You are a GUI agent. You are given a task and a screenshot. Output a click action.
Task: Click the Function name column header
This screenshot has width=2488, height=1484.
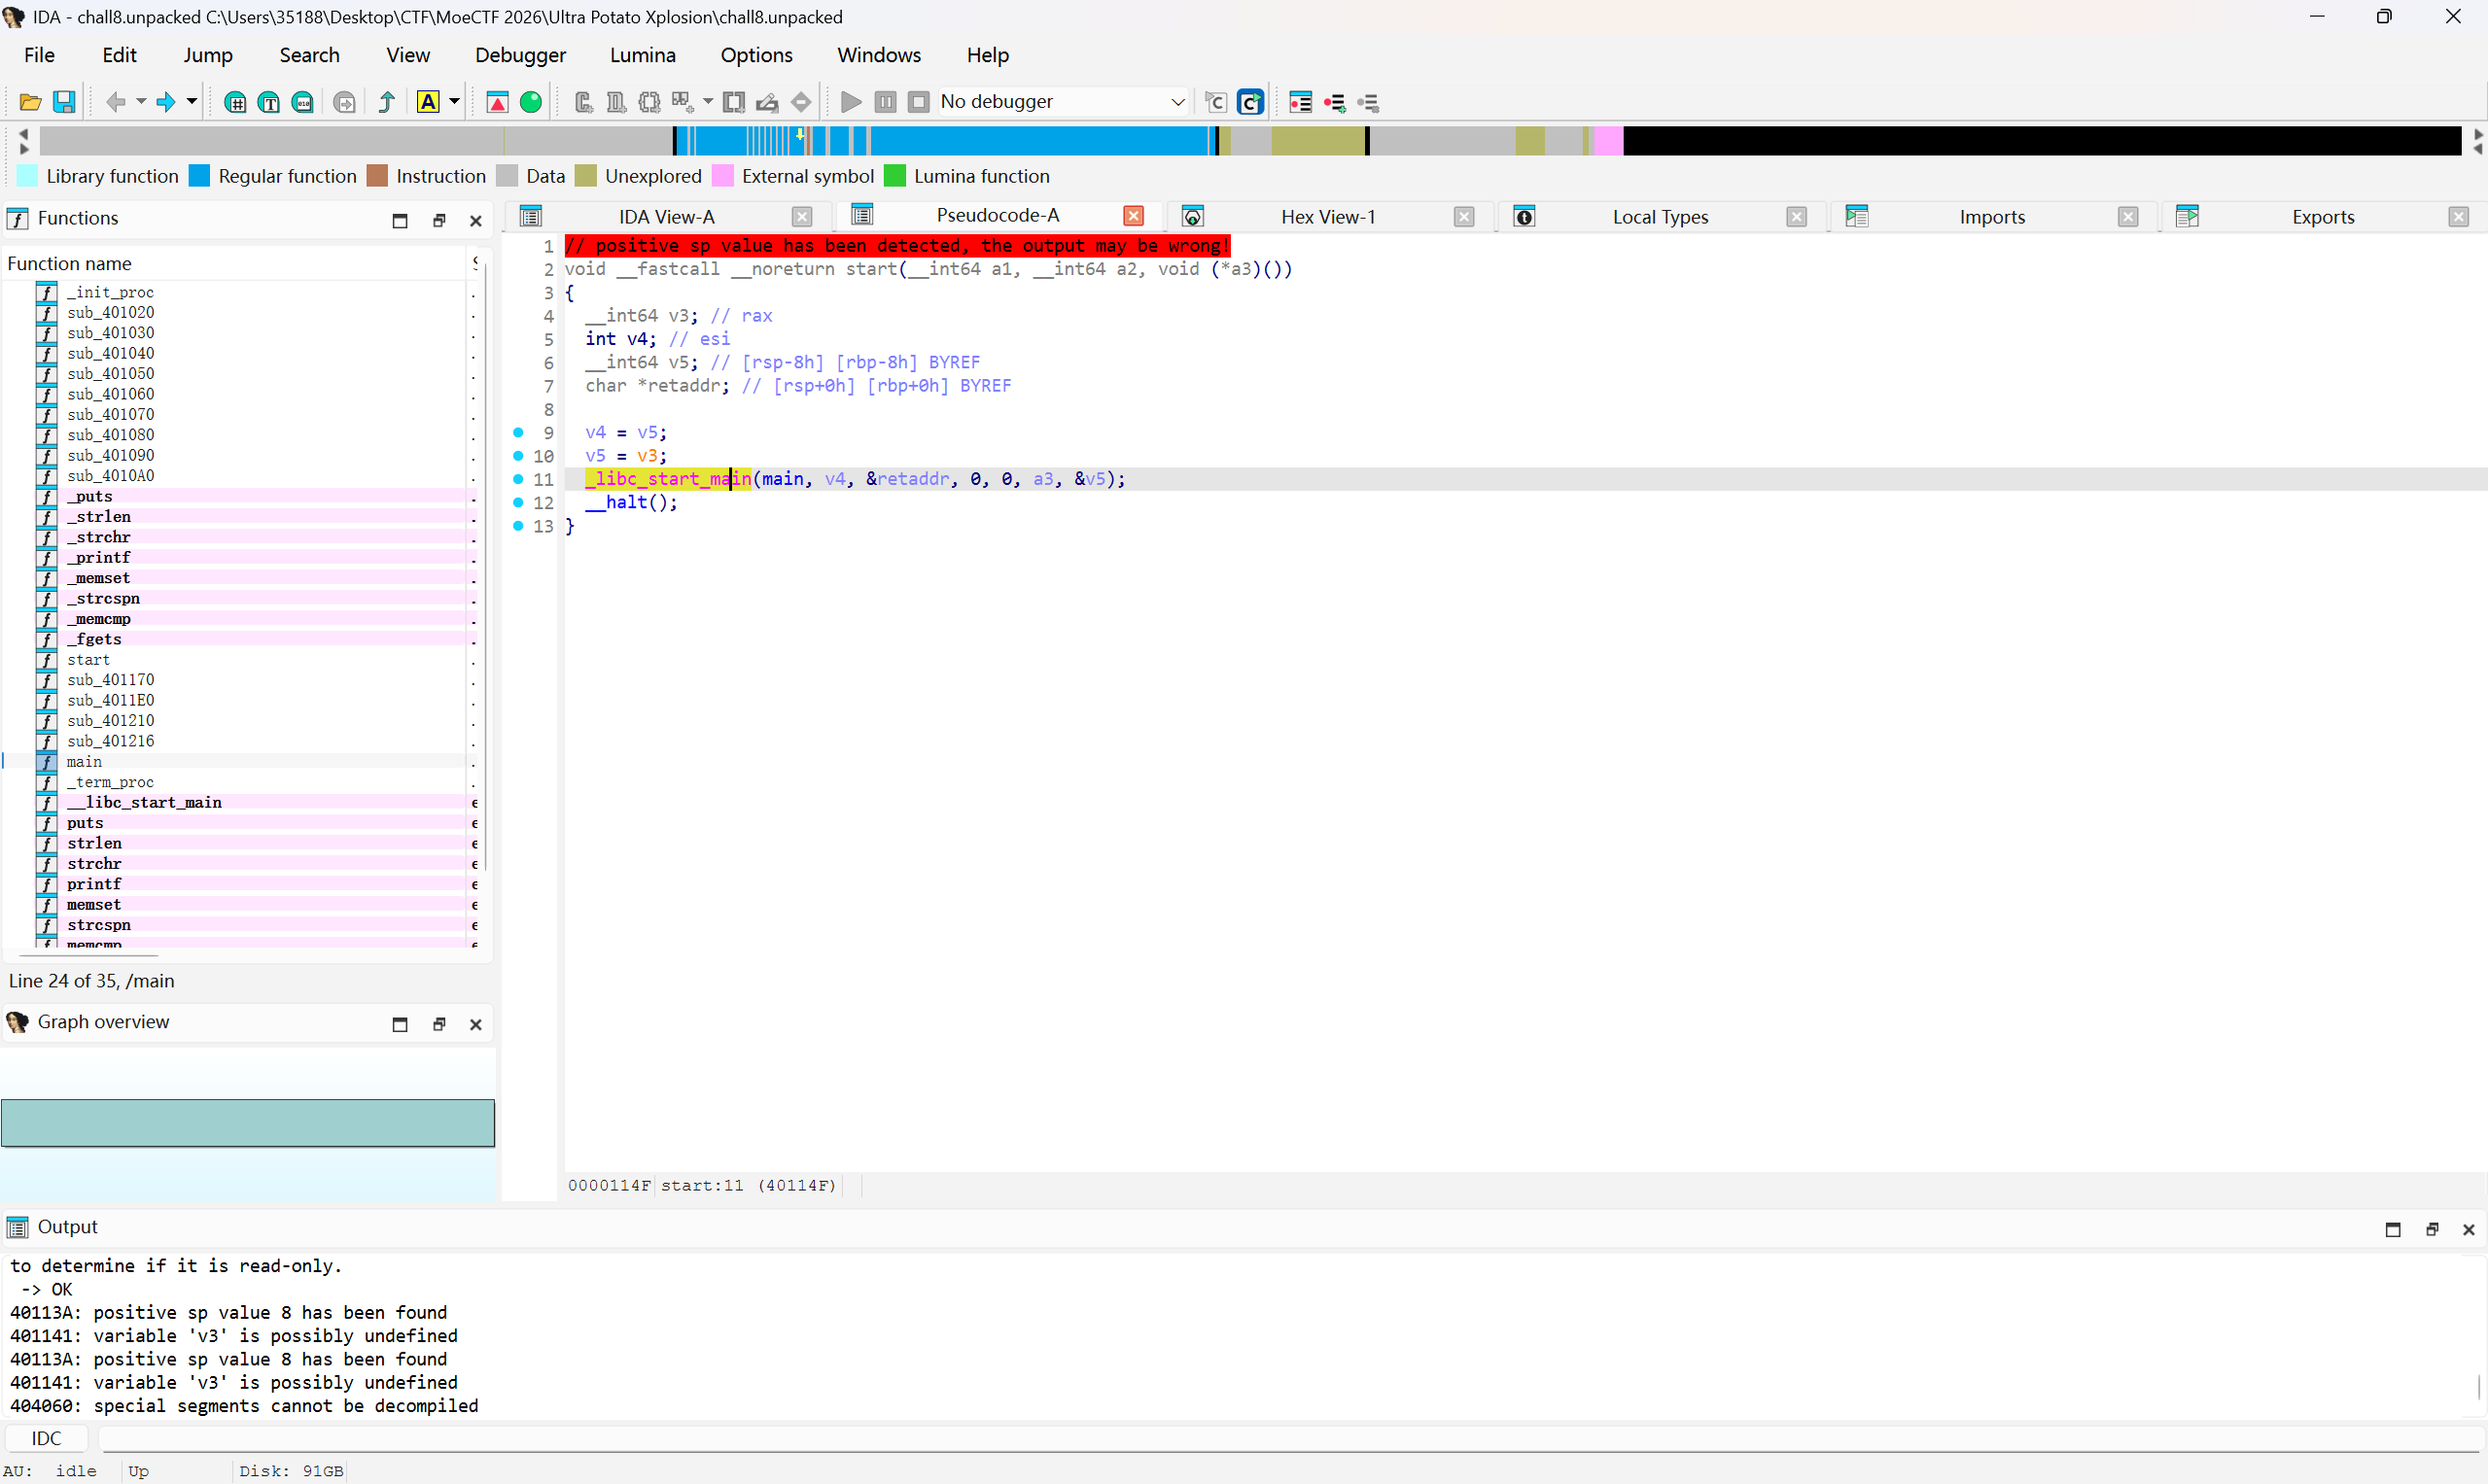235,264
